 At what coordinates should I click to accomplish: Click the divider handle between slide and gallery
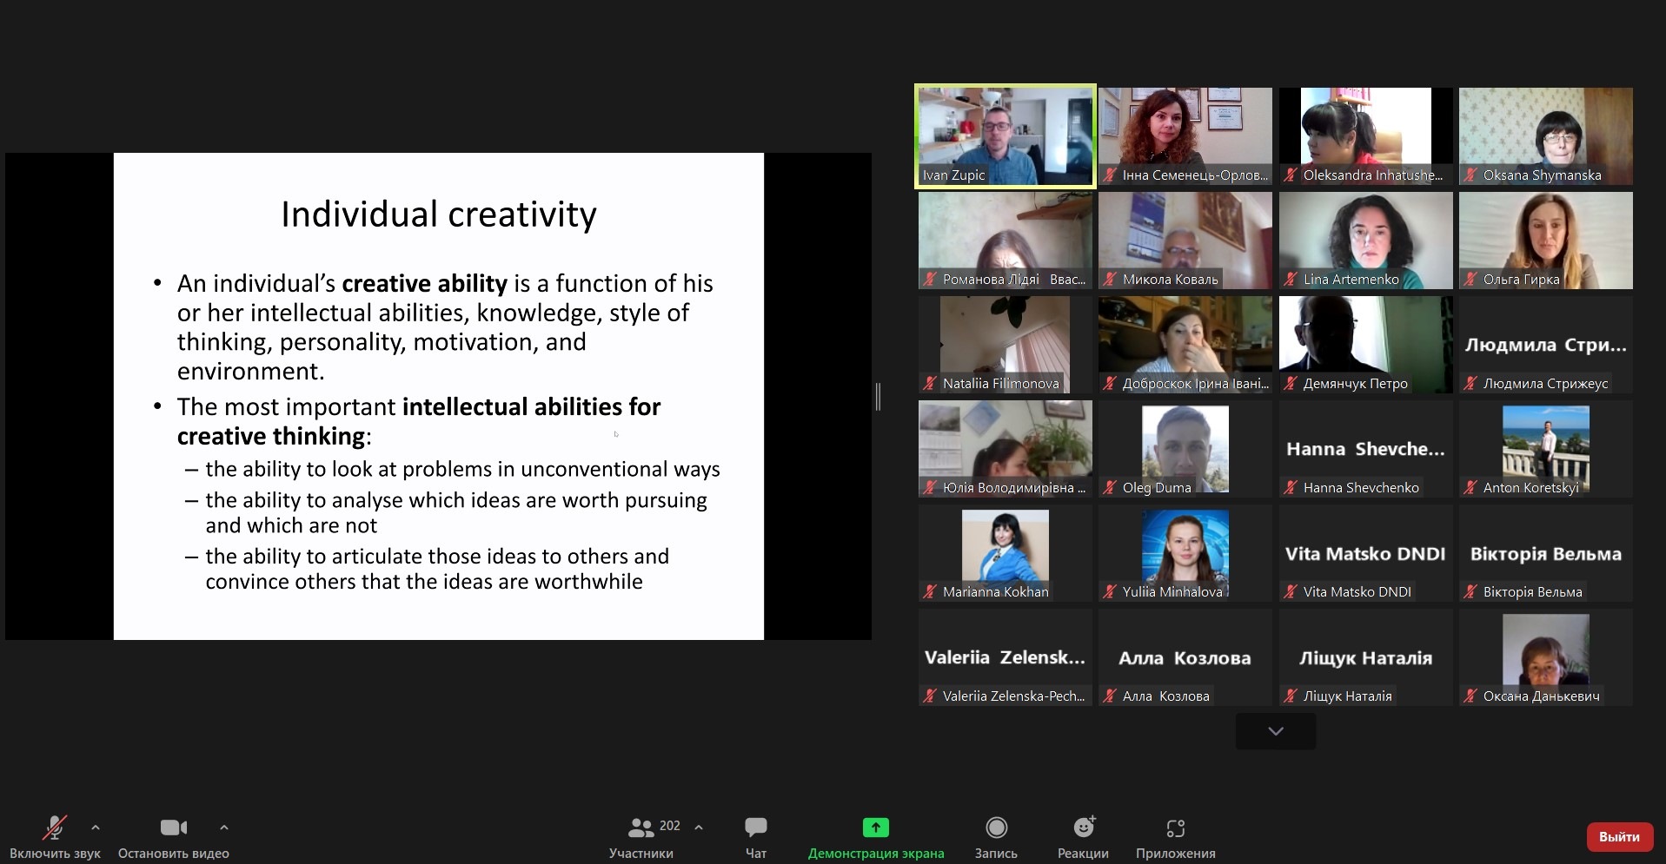[x=878, y=397]
